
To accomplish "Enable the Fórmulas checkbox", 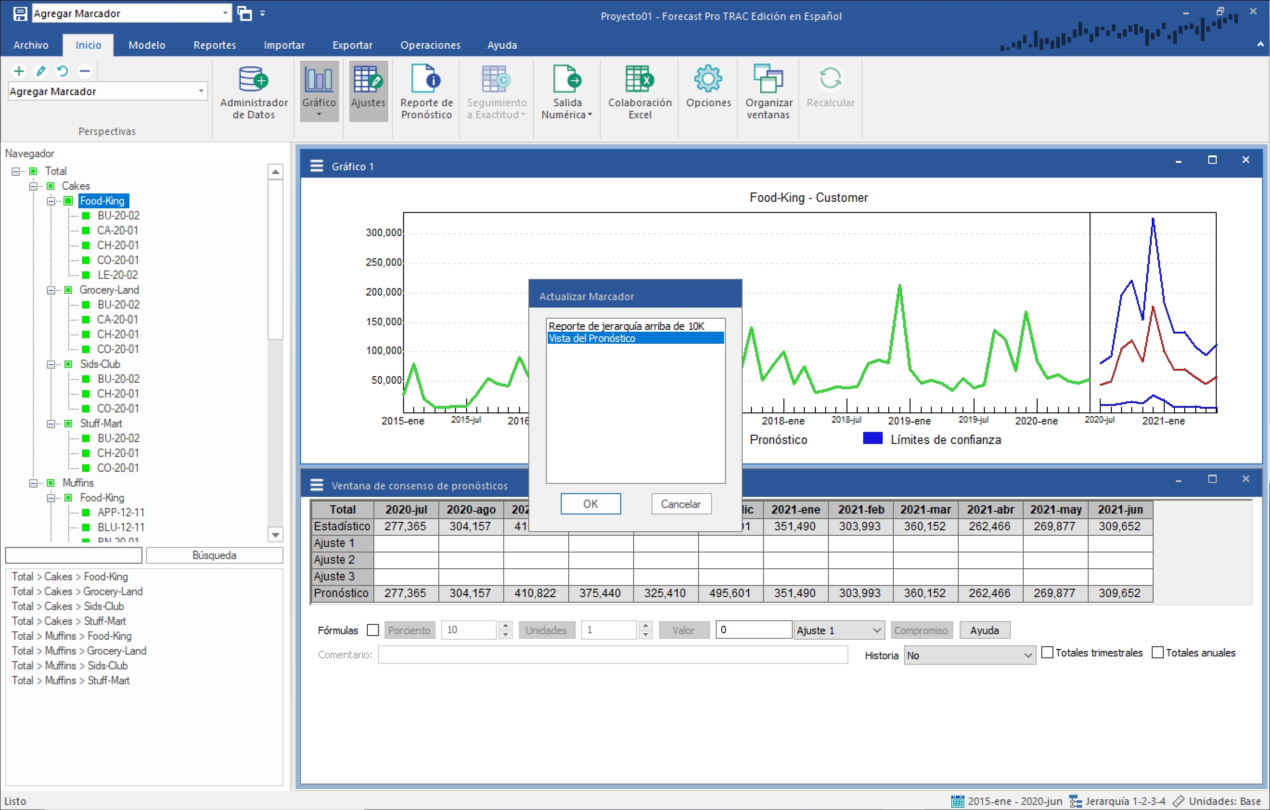I will (x=373, y=630).
